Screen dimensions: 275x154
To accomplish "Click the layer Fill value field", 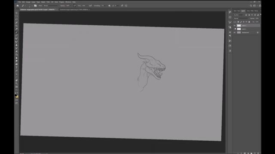I will coord(257,22).
